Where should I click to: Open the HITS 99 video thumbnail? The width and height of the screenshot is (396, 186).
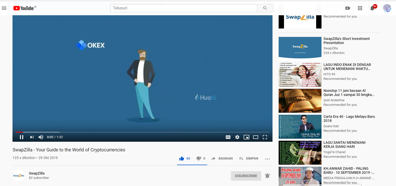click(300, 75)
